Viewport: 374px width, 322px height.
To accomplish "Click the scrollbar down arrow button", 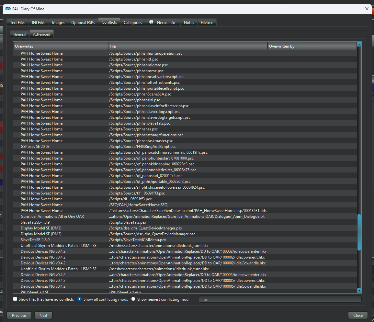I will (359, 291).
